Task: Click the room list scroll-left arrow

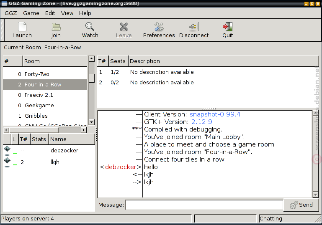Action: pos(6,130)
